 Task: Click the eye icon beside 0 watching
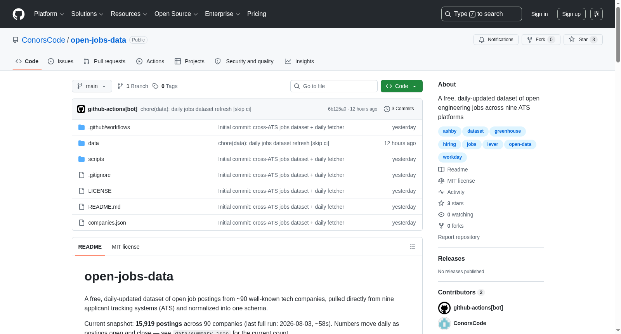click(441, 215)
